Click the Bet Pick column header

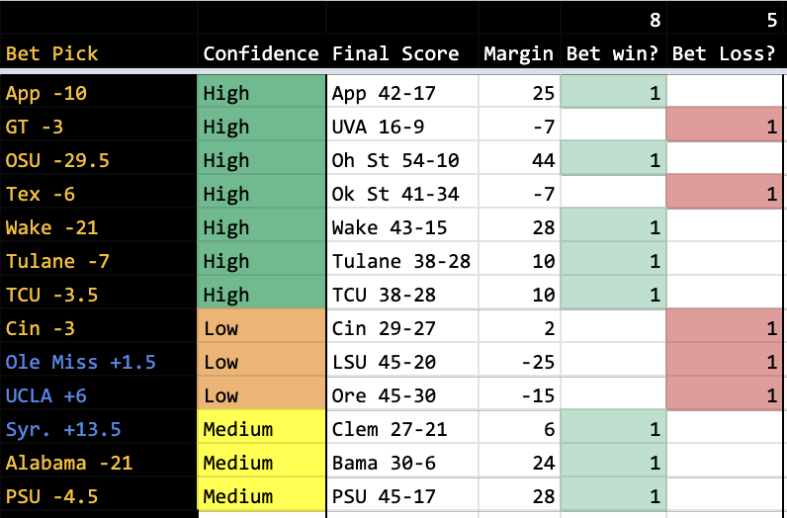(x=52, y=53)
